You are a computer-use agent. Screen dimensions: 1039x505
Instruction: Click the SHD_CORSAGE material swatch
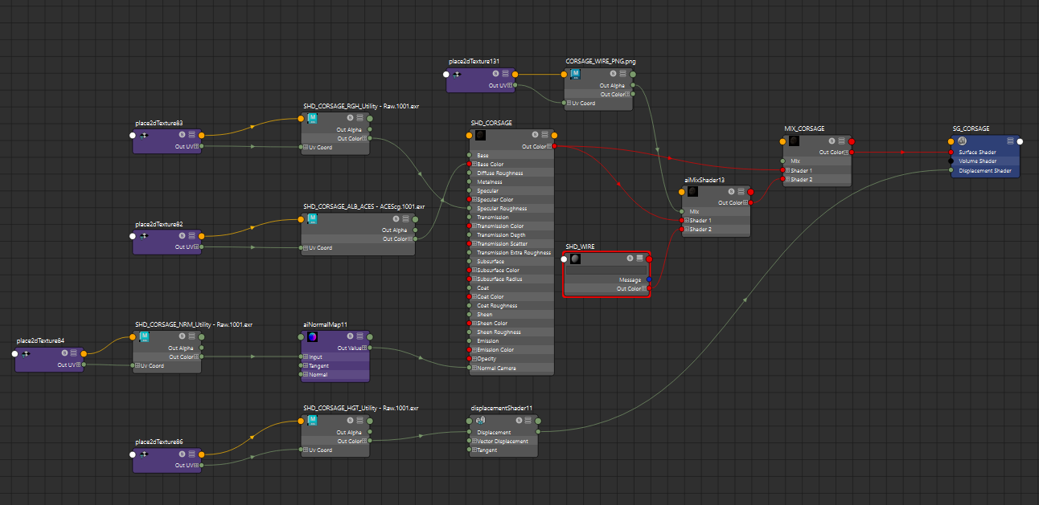pos(480,136)
